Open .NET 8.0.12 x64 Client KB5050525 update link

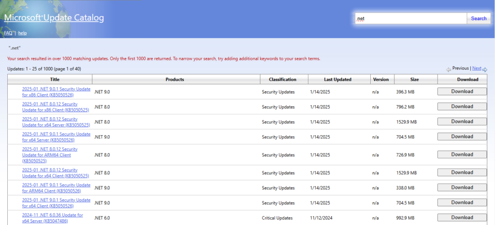pos(56,173)
